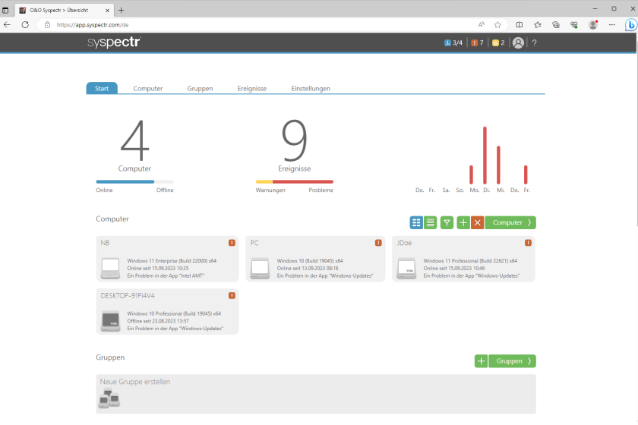Add page to favorites star icon
This screenshot has height=425, width=638.
[x=497, y=25]
